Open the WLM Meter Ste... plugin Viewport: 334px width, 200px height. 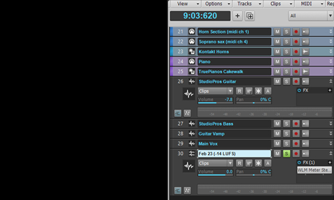coord(315,170)
